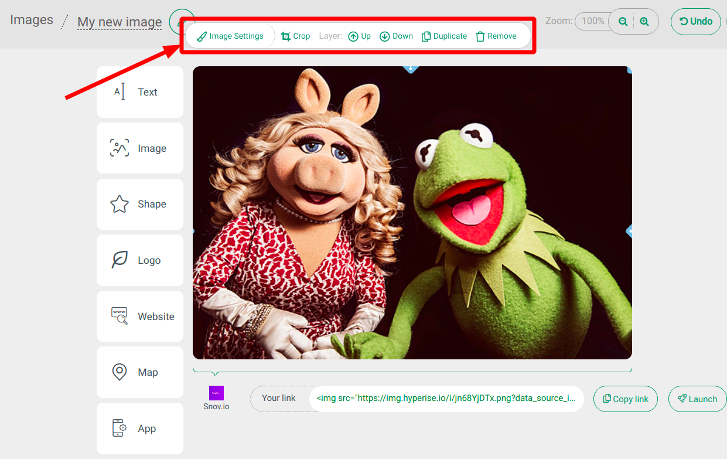Click the Snov.io integration icon
This screenshot has height=459, width=727.
pyautogui.click(x=217, y=393)
